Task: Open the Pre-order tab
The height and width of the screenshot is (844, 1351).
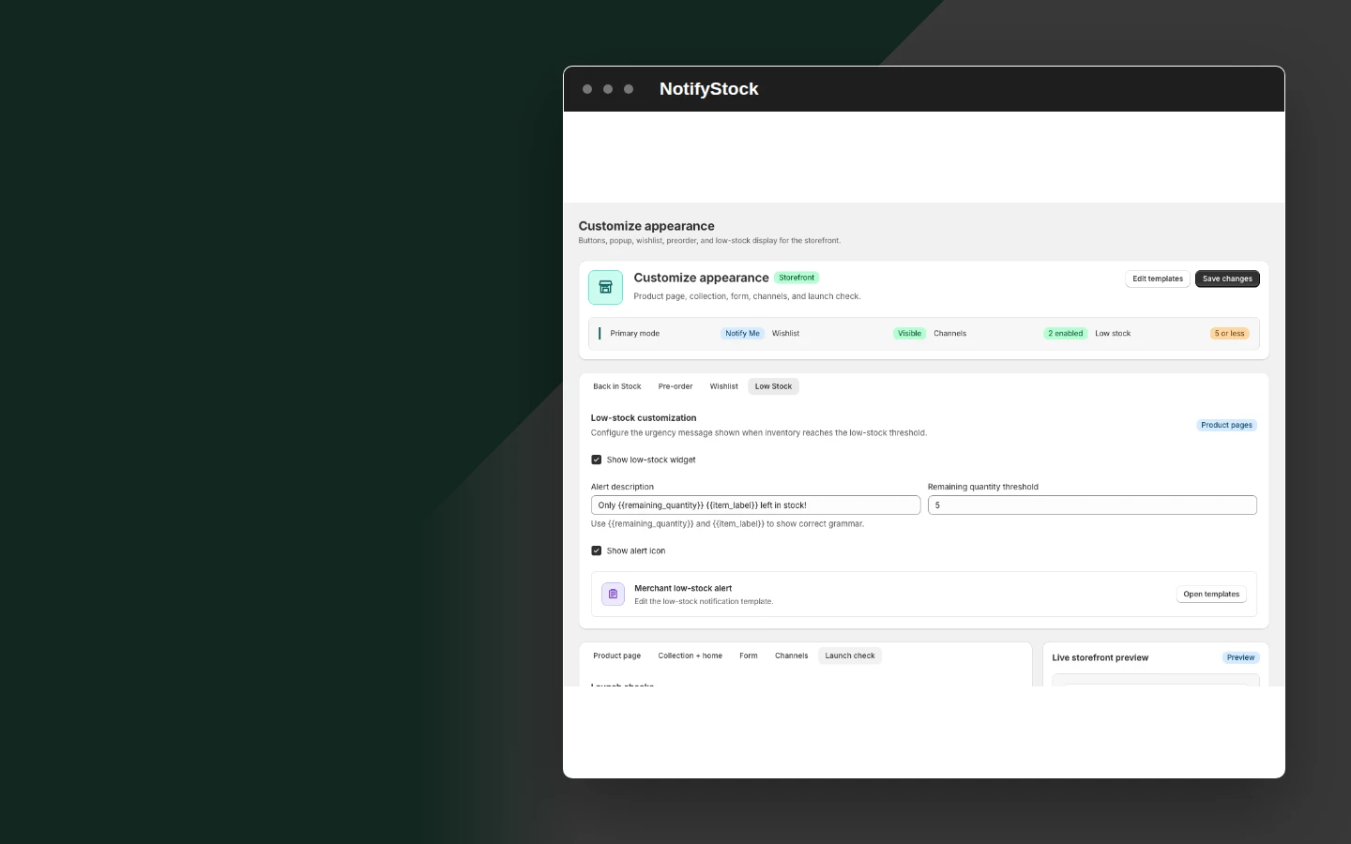Action: [x=675, y=386]
